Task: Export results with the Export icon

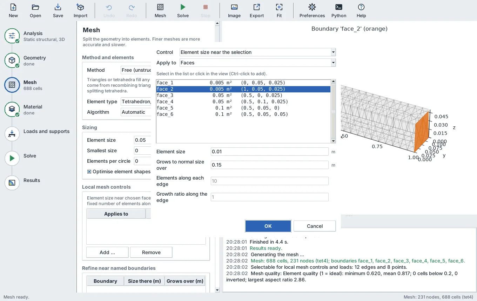Action: pos(257,10)
